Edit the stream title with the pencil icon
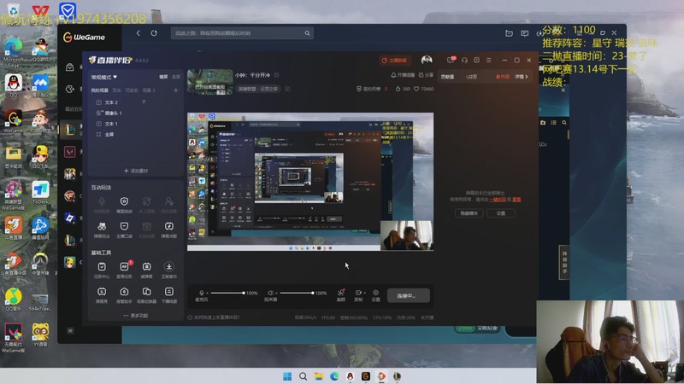684x384 pixels. [x=276, y=75]
